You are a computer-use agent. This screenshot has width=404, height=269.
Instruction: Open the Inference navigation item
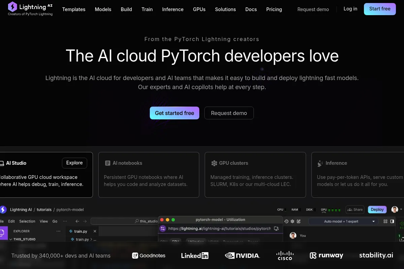click(173, 9)
